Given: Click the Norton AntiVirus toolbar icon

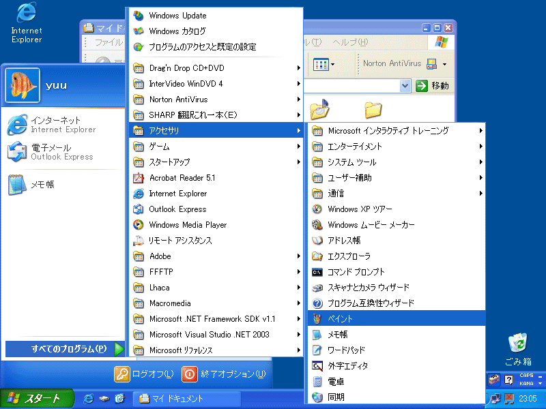Looking at the screenshot, I should pos(432,64).
